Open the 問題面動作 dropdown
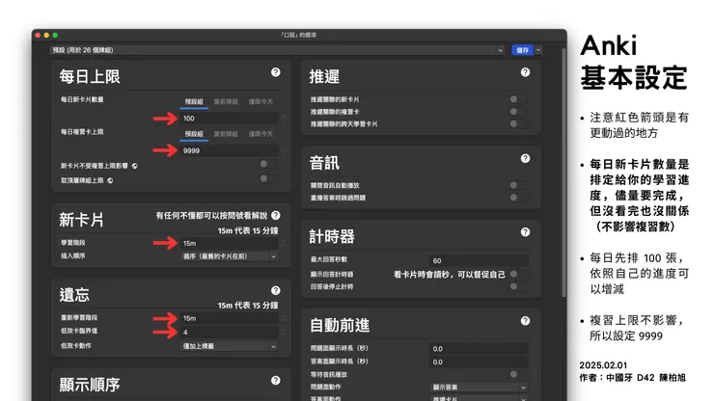This screenshot has height=401, width=714. pyautogui.click(x=479, y=388)
